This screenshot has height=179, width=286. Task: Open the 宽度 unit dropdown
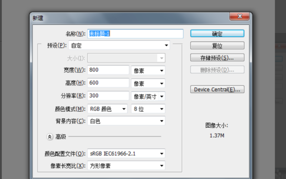pyautogui.click(x=148, y=70)
